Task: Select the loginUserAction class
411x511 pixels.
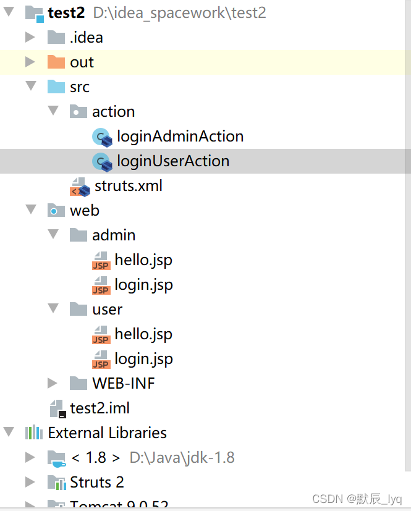Action: tap(173, 161)
